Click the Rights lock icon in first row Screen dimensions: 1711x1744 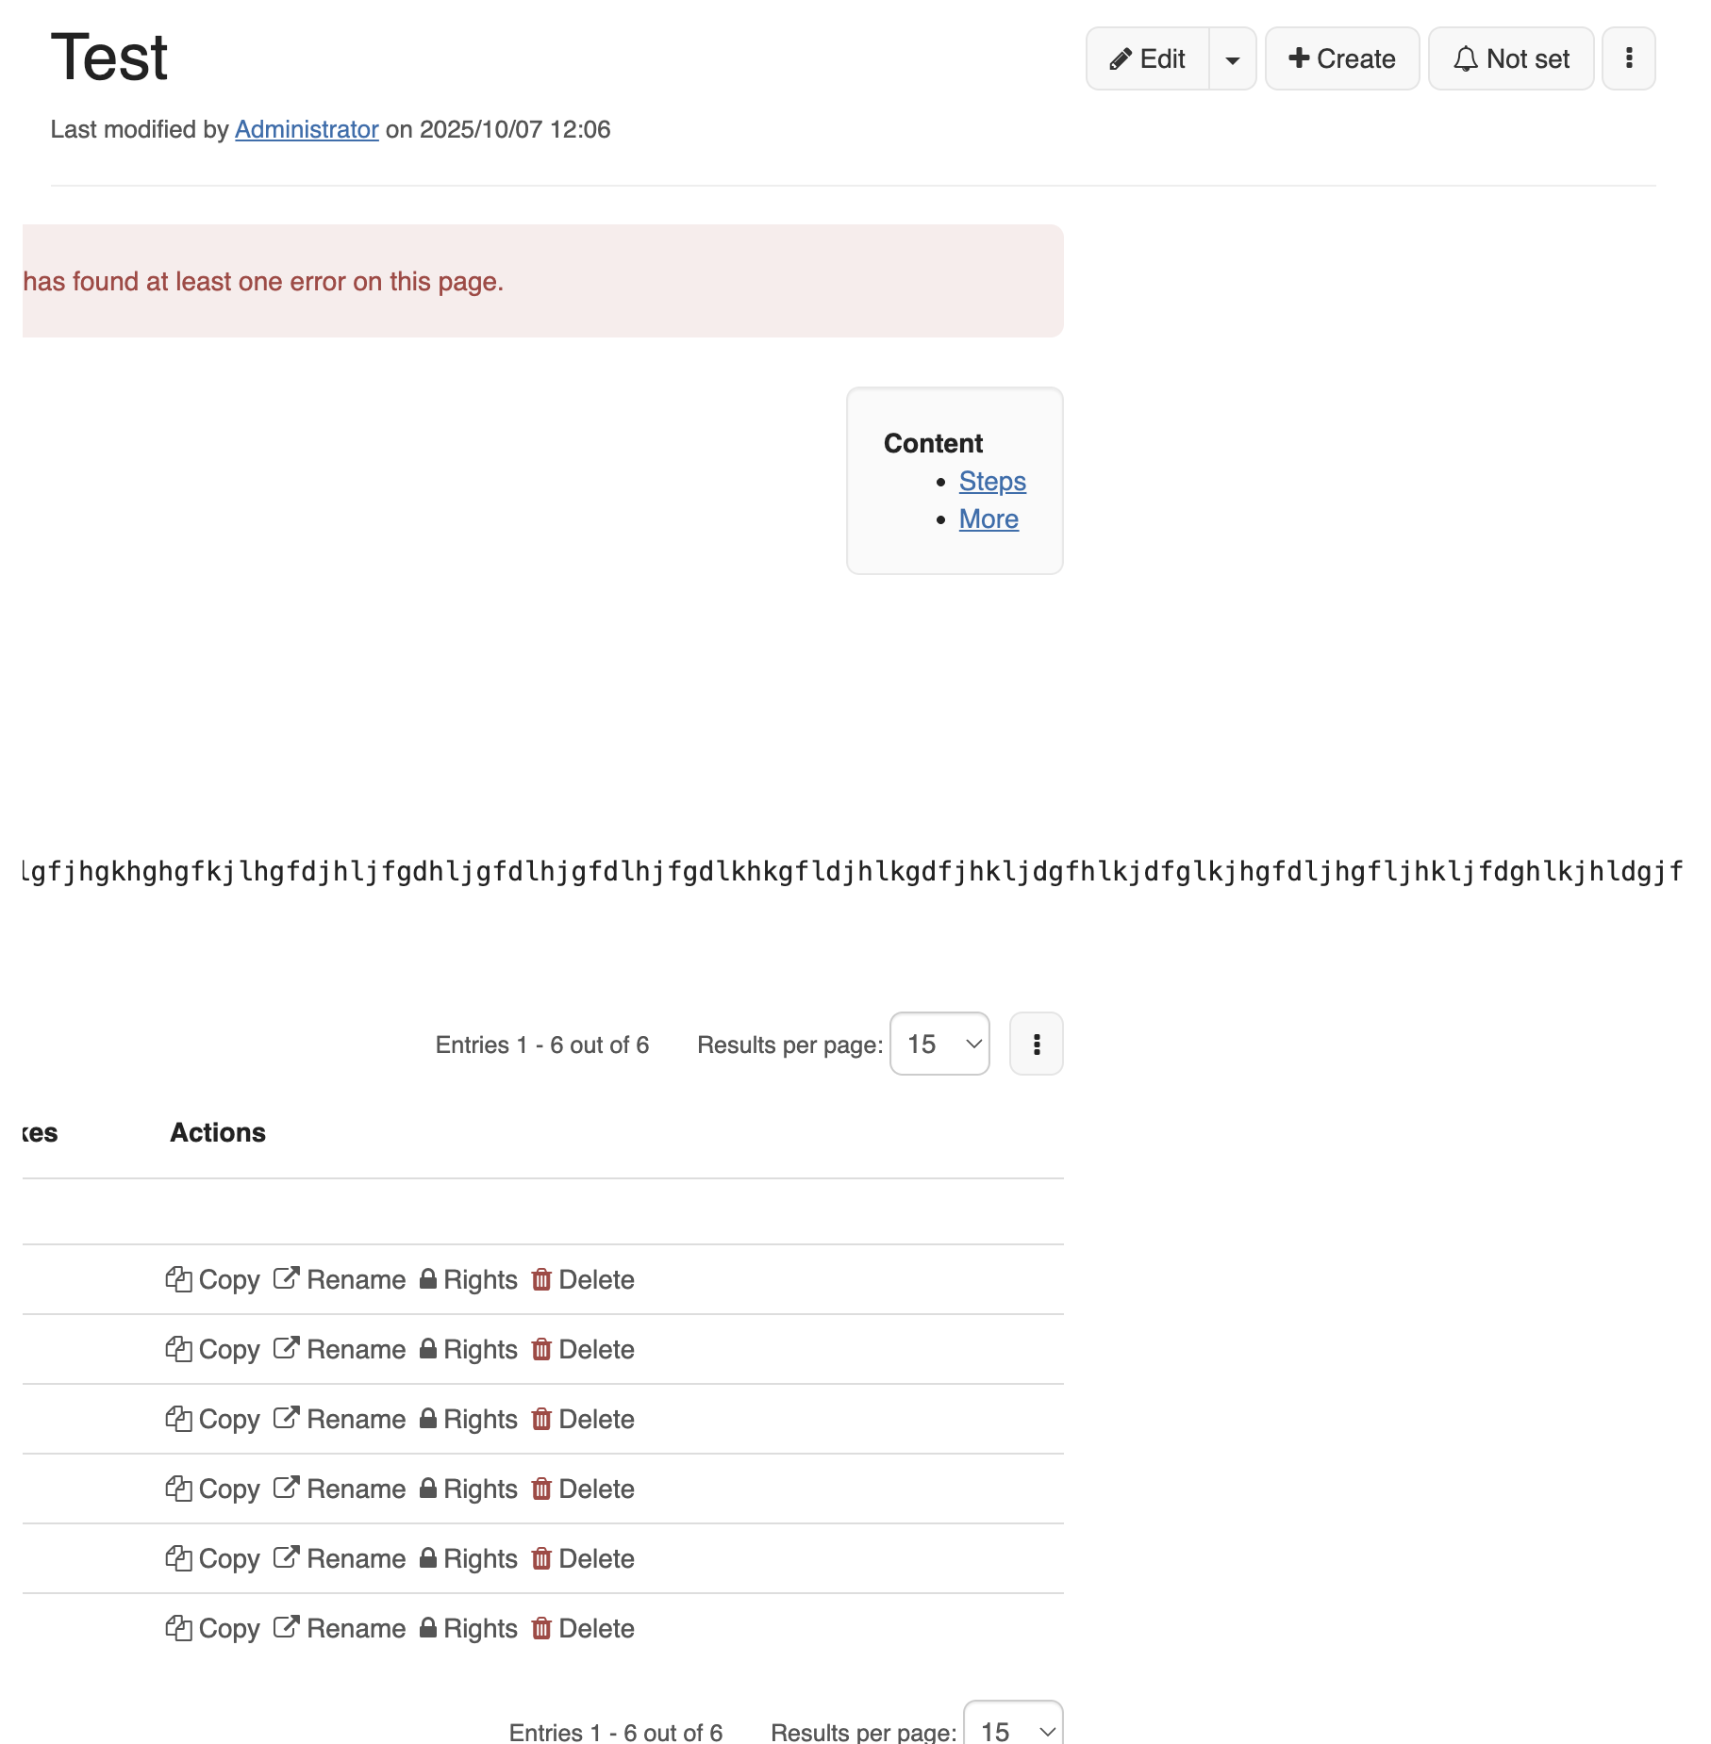(x=428, y=1279)
